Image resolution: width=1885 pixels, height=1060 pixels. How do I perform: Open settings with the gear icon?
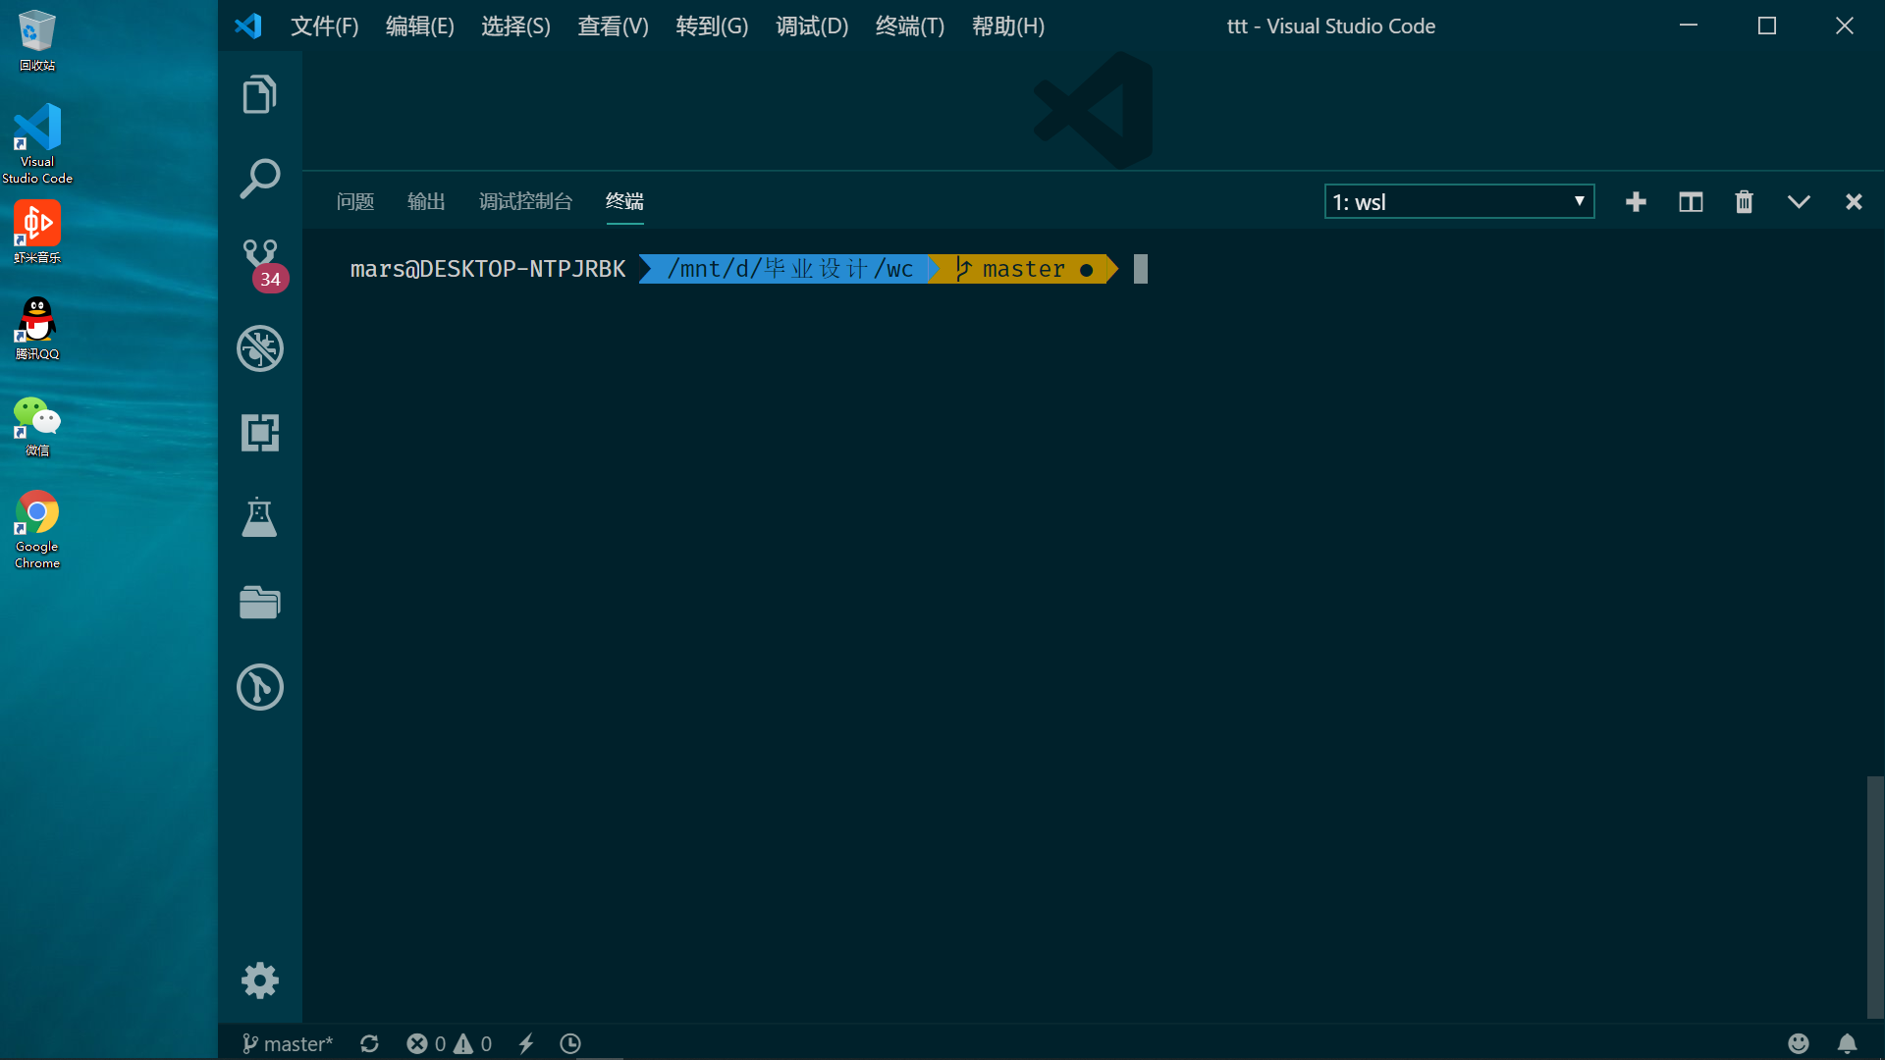coord(258,980)
